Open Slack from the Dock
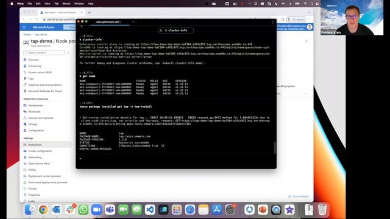 (70, 210)
